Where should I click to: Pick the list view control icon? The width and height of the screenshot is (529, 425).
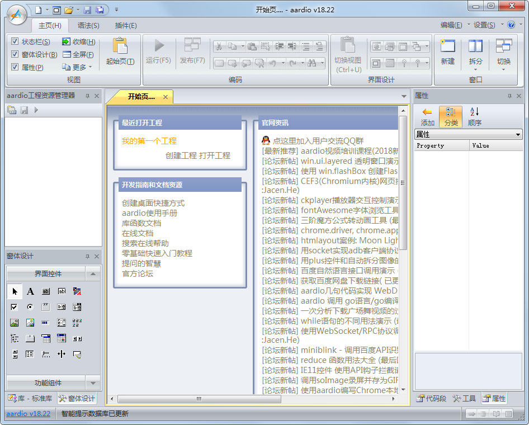pyautogui.click(x=77, y=323)
